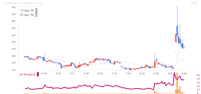Click the 170 price axis label
Screen dimensions: 201x94
[x=14, y=49]
